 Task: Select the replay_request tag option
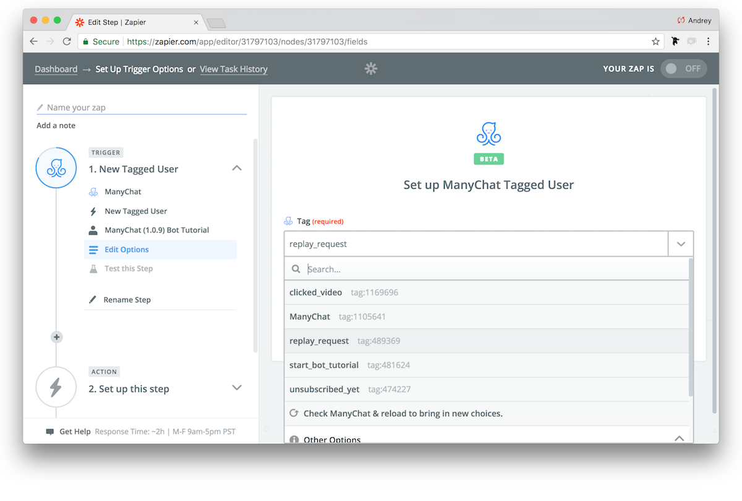click(x=486, y=341)
